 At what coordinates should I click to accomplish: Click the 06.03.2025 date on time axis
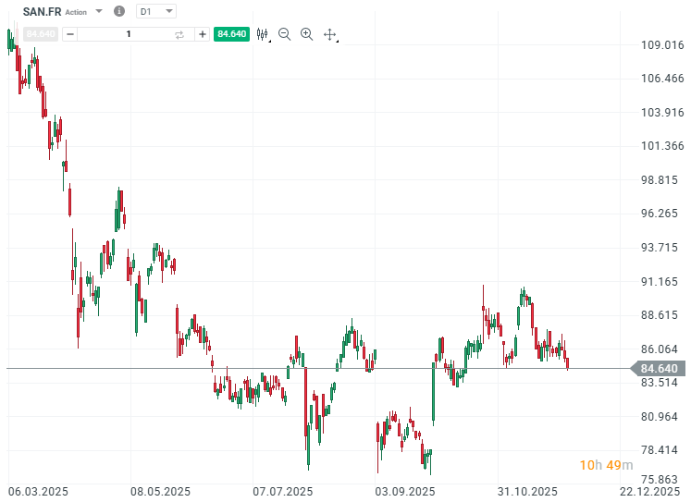tap(38, 491)
